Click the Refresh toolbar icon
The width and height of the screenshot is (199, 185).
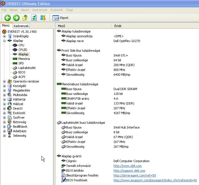(x=34, y=18)
